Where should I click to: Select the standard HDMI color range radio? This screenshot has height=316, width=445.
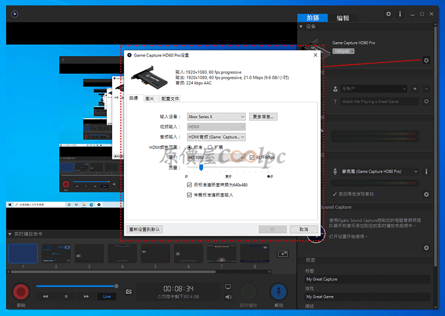pos(189,147)
